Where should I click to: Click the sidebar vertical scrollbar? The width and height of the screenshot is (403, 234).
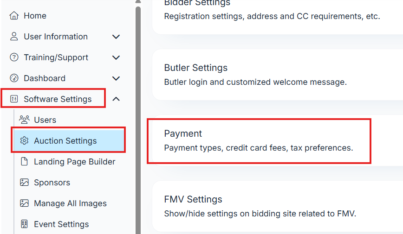pos(138,116)
